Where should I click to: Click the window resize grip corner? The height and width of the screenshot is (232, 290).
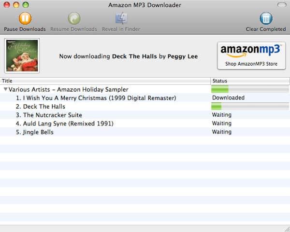(287, 229)
